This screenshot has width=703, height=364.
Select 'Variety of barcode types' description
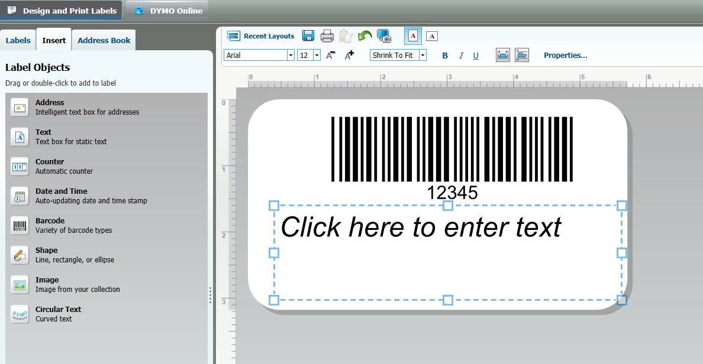coord(73,230)
